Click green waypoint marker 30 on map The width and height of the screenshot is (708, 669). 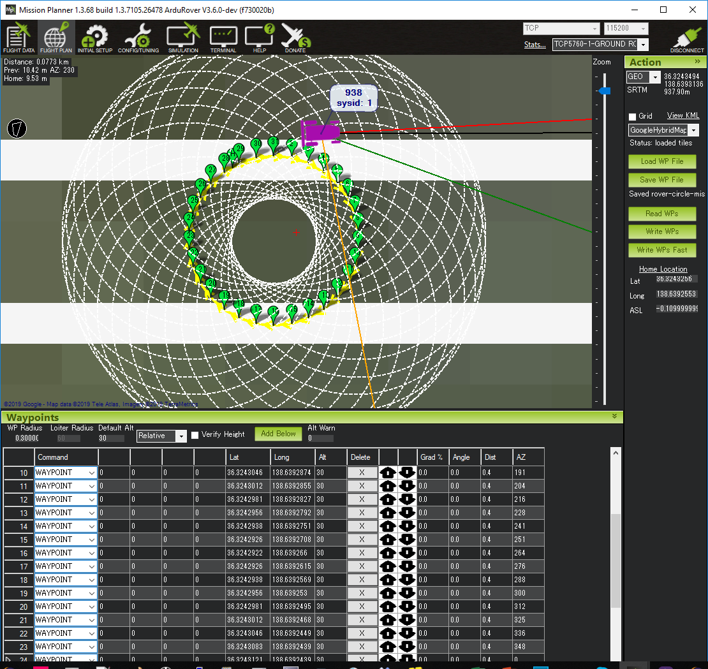(256, 145)
